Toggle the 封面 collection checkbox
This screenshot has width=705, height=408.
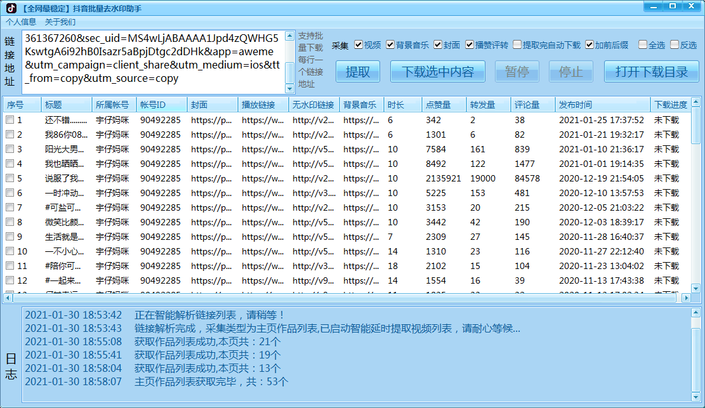tap(438, 44)
